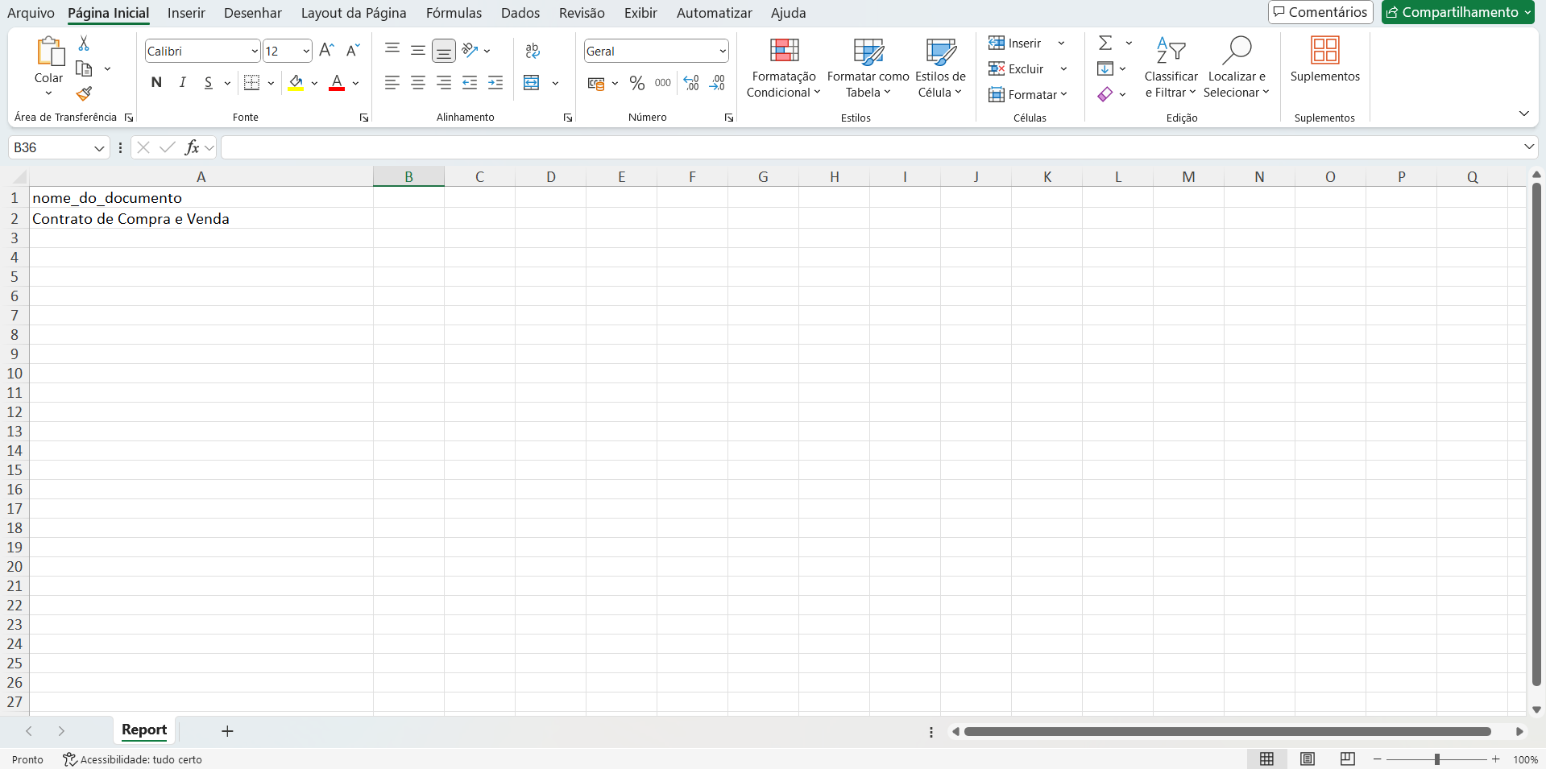Open Formatação Condicional dropdown
Image resolution: width=1546 pixels, height=769 pixels.
click(x=783, y=68)
